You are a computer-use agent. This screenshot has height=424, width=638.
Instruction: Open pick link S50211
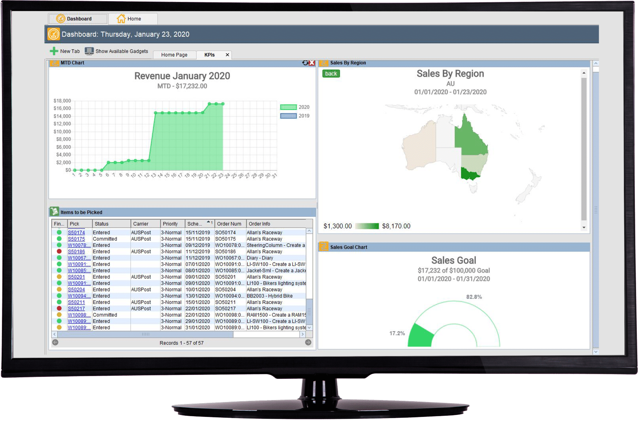click(x=76, y=302)
